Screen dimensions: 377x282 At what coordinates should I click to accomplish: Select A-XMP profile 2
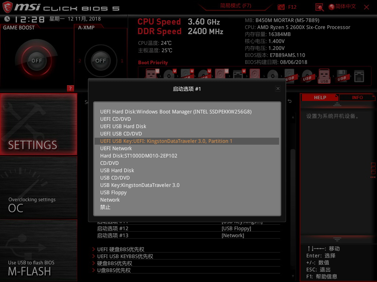click(80, 61)
